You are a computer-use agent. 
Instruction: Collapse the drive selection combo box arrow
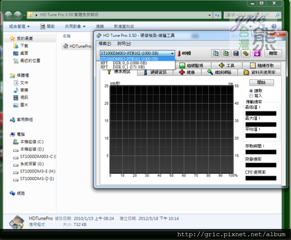[172, 53]
